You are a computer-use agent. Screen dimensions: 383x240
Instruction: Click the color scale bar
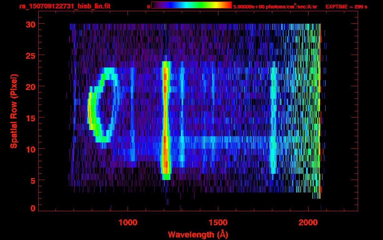pyautogui.click(x=192, y=5)
